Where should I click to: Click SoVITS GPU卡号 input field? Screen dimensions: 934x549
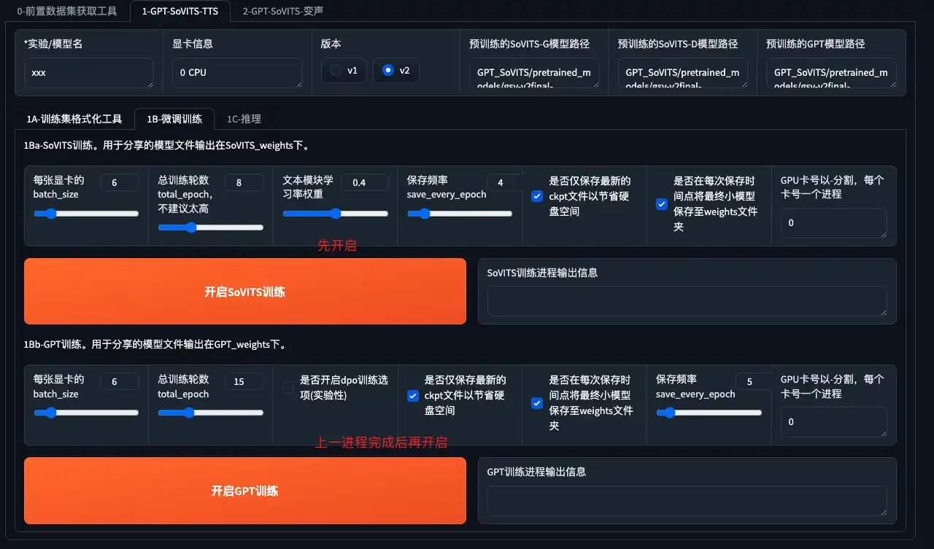coord(834,223)
